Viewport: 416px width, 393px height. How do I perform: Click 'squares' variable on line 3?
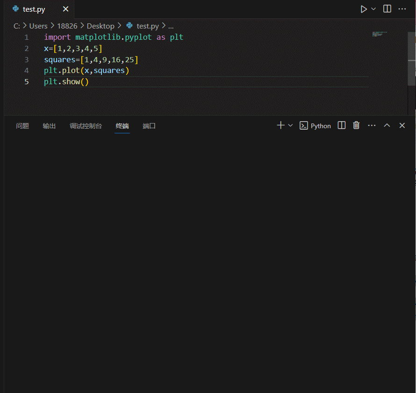[60, 60]
